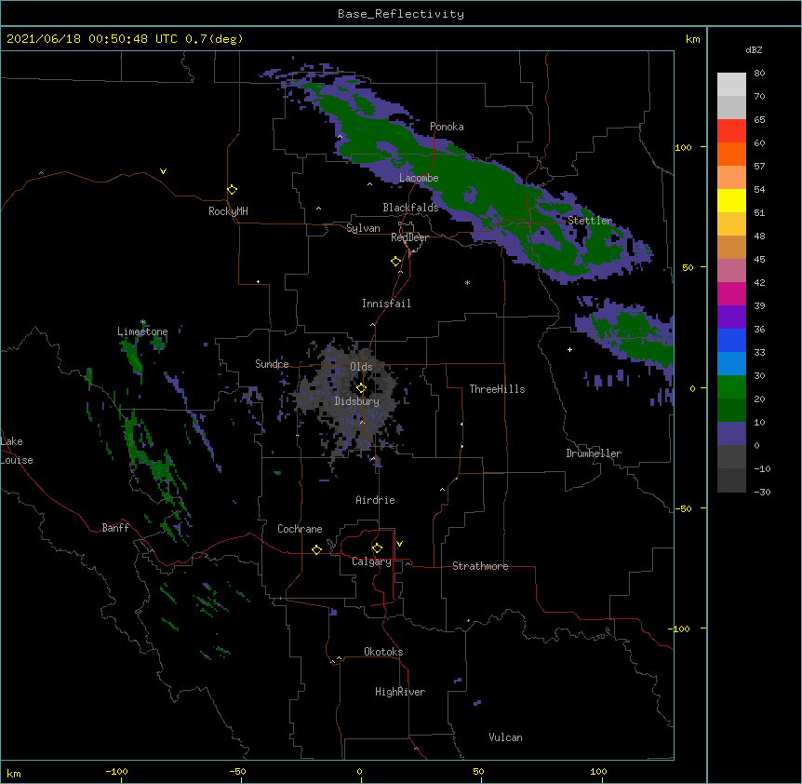Click the Blackfalds city label
The image size is (802, 784).
point(410,208)
